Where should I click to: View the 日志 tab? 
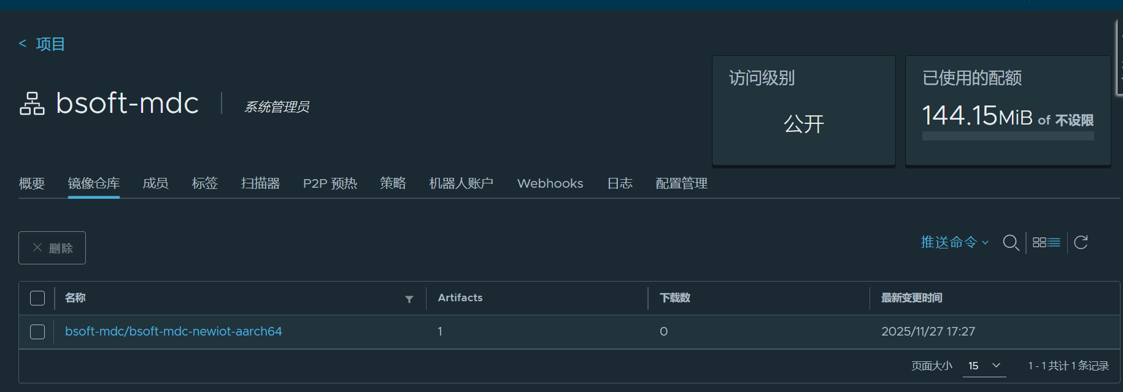point(620,183)
